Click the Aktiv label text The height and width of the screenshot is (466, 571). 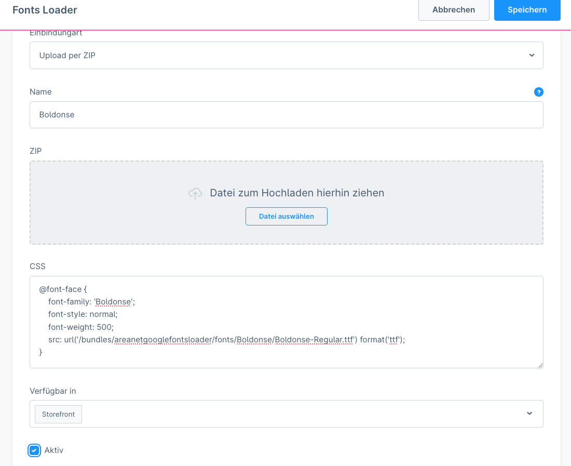click(x=54, y=450)
